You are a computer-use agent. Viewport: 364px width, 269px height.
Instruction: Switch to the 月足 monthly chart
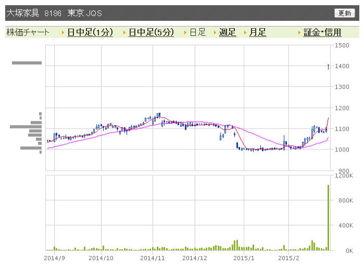point(257,32)
